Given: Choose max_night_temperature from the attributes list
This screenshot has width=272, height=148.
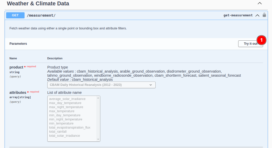Looking at the screenshot, I should pyautogui.click(x=66, y=107).
